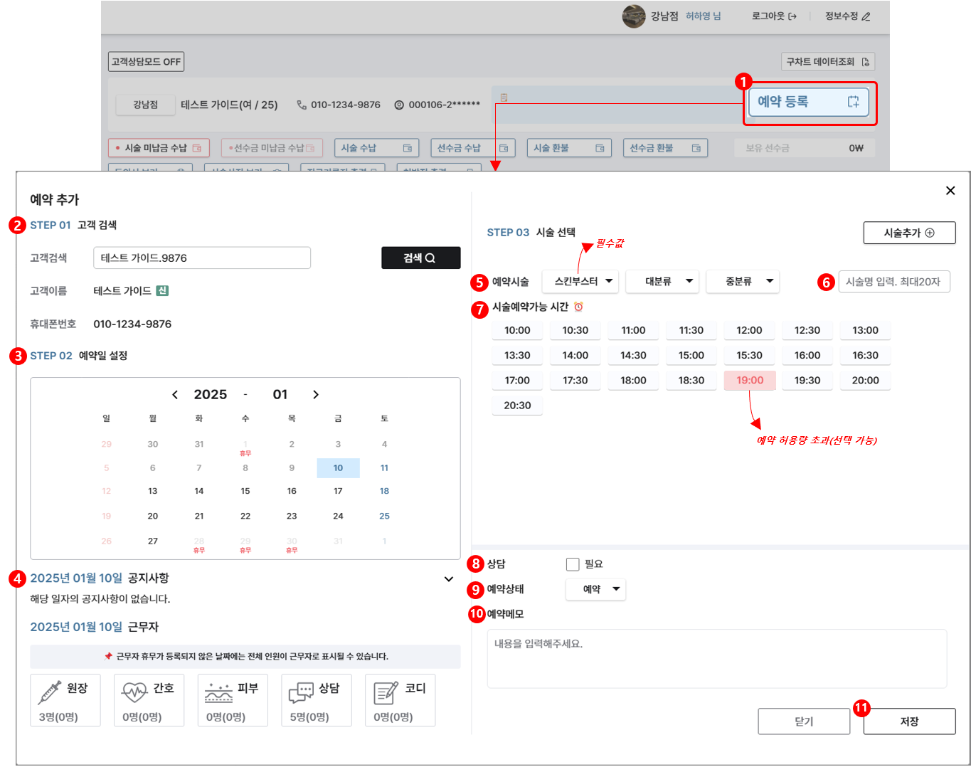The image size is (971, 767).
Task: Click the wallet icon on 시술 환불
Action: click(x=600, y=148)
